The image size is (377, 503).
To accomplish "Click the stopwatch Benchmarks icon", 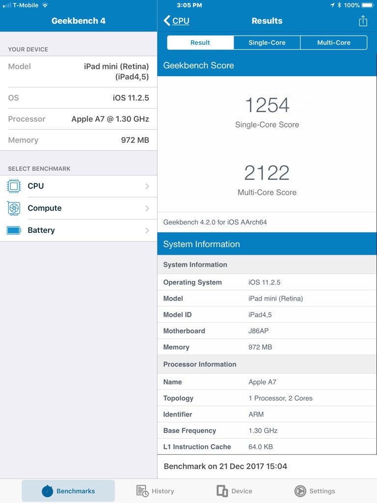I will [48, 491].
